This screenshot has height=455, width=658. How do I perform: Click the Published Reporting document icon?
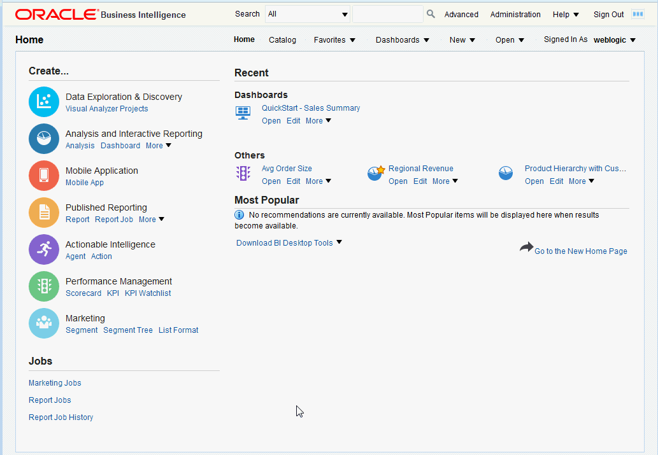point(44,213)
